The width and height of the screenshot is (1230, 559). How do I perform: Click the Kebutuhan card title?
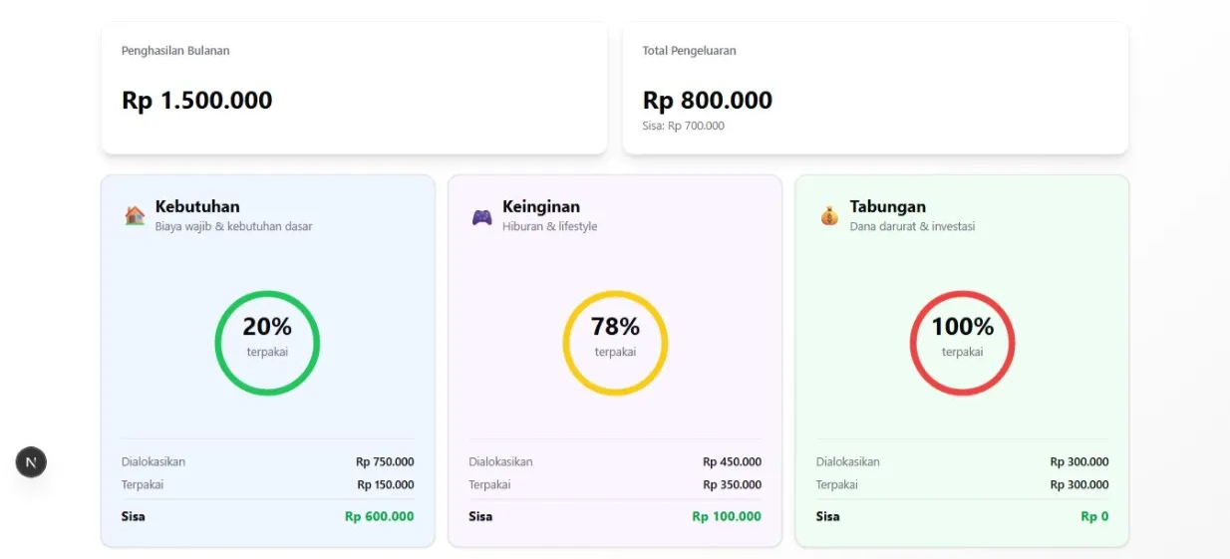point(197,206)
